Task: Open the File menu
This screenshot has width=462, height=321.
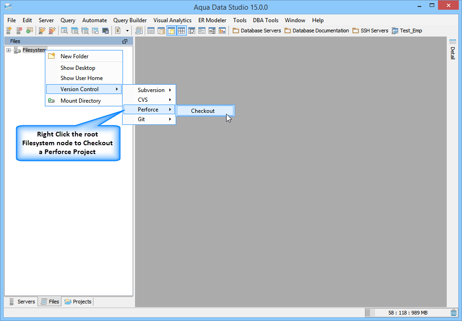Action: [x=12, y=20]
